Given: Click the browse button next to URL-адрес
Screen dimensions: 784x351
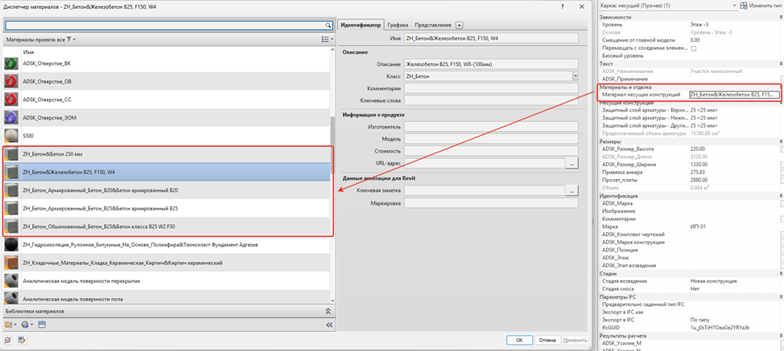Looking at the screenshot, I should point(572,162).
